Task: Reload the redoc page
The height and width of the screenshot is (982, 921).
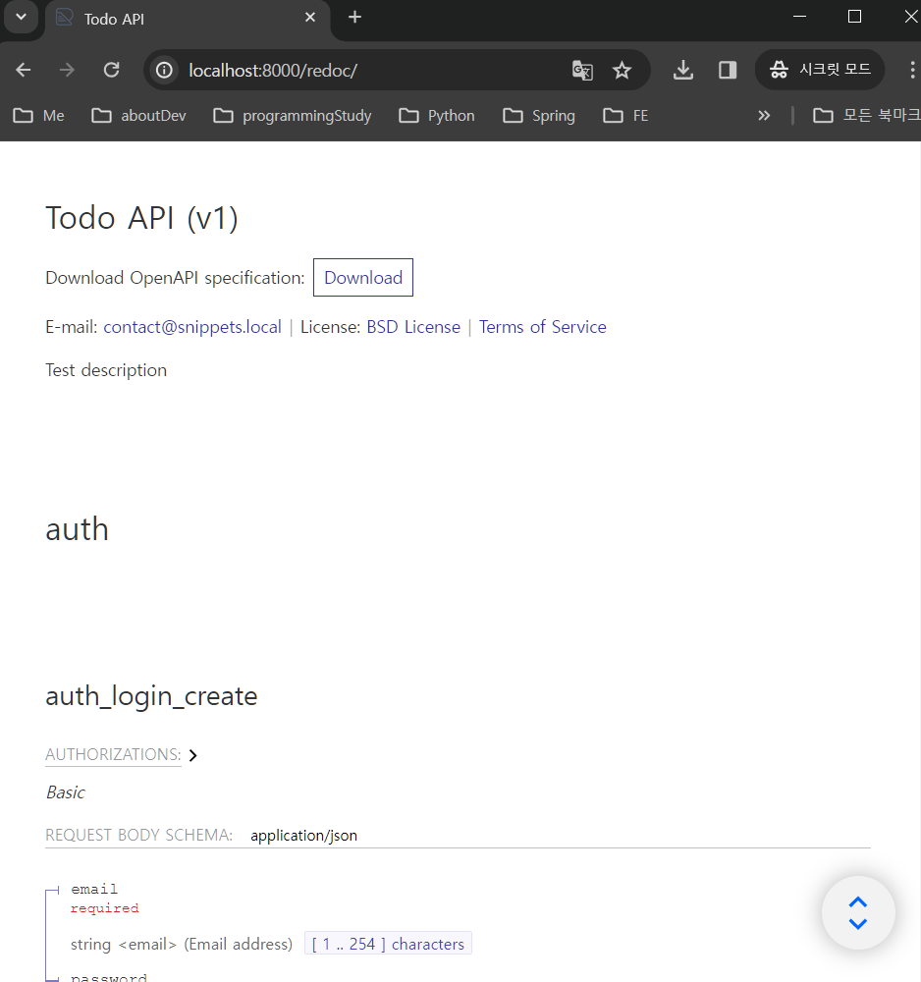Action: [x=112, y=70]
